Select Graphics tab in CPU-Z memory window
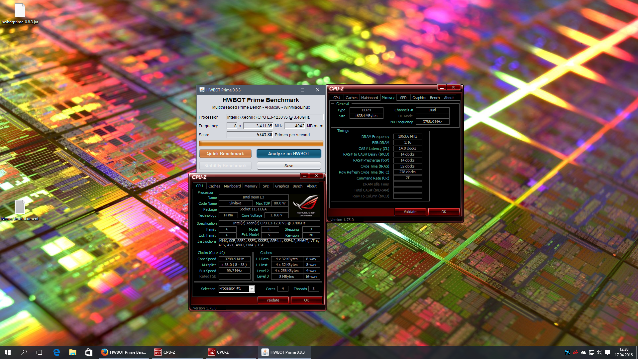This screenshot has width=638, height=359. coord(419,98)
